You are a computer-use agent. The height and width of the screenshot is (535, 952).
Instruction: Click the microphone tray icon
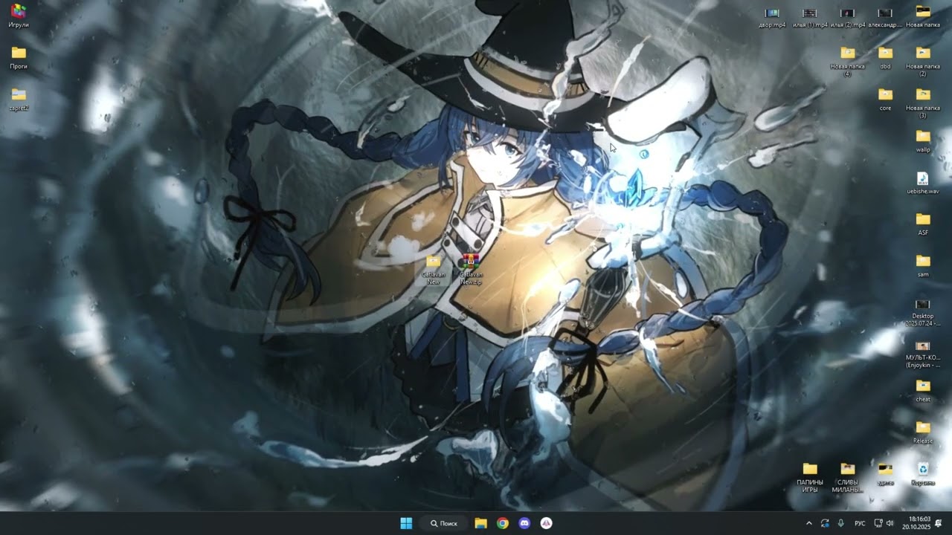tap(841, 523)
